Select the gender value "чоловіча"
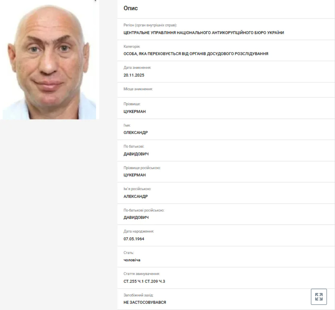 (132, 260)
